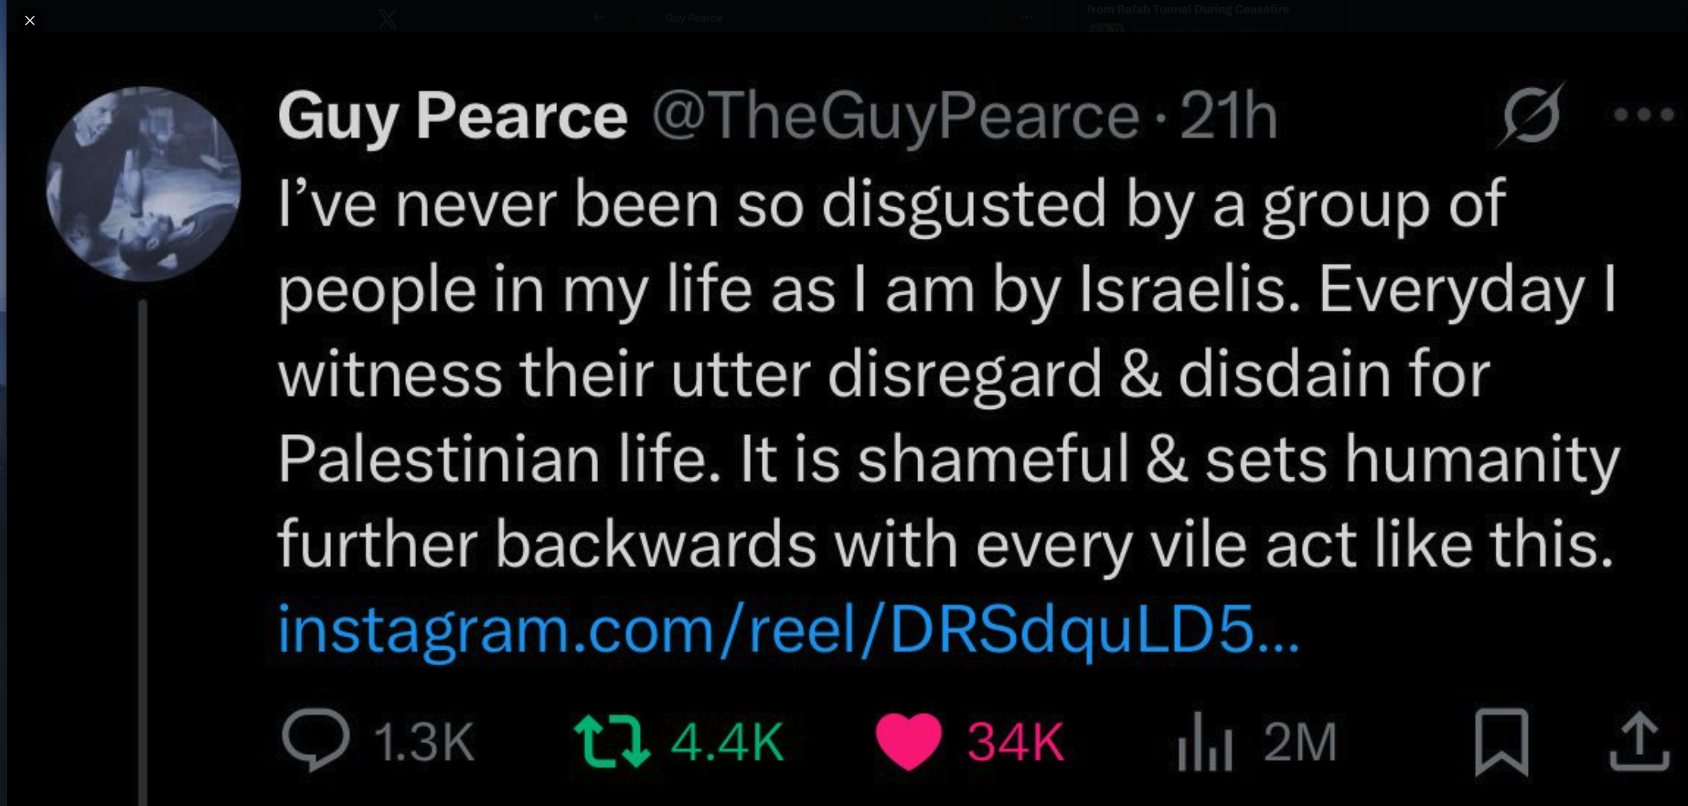Click the Guy Pearce display name
The height and width of the screenshot is (806, 1688).
[x=452, y=116]
